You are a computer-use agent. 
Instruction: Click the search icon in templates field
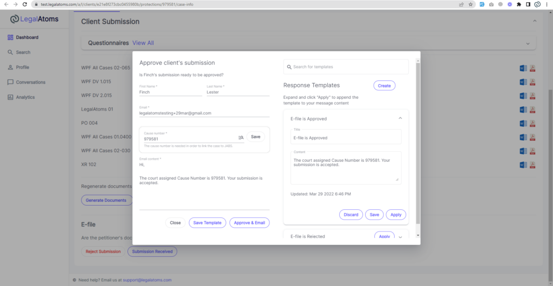(288, 67)
